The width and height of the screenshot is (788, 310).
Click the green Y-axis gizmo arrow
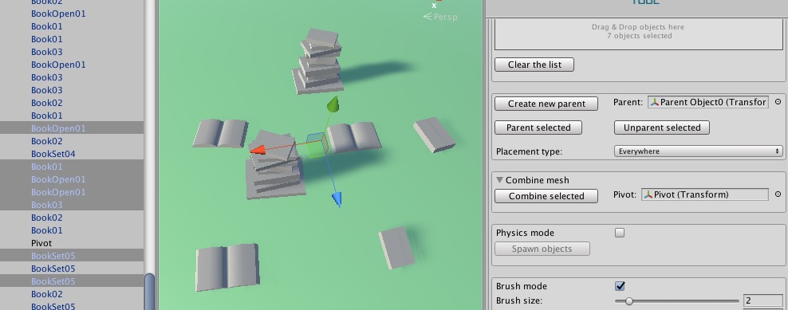(x=333, y=105)
